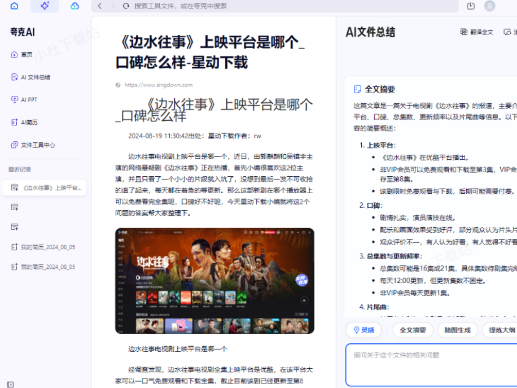Click summary item 2. 口碑

[x=371, y=206]
